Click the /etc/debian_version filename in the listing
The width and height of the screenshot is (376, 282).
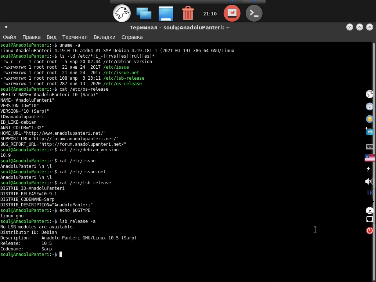point(127,62)
